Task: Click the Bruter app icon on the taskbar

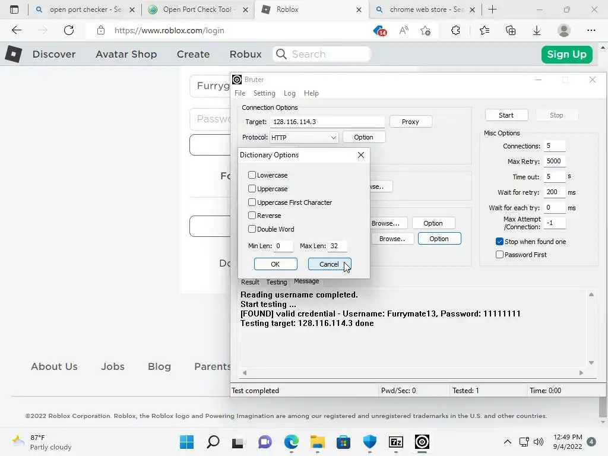Action: coord(422,442)
